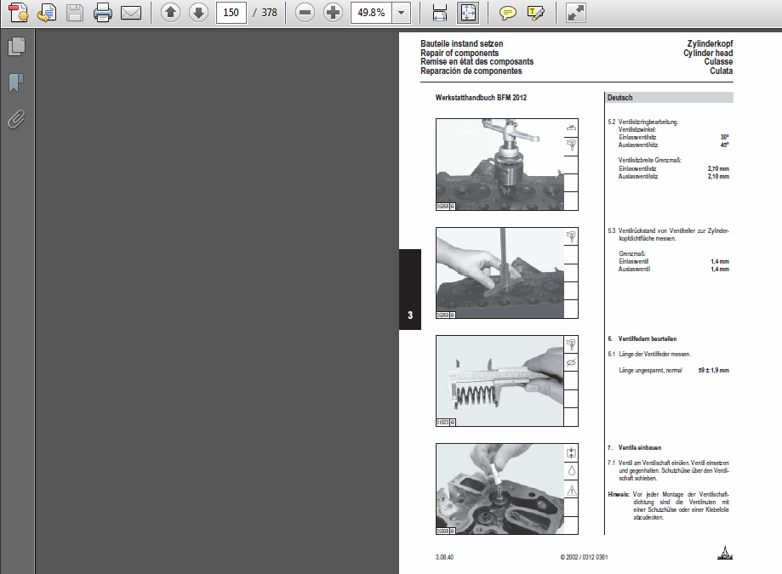Click '© 2002 / 0312 0361' footer text
Viewport: 782px width, 574px height.
point(584,557)
